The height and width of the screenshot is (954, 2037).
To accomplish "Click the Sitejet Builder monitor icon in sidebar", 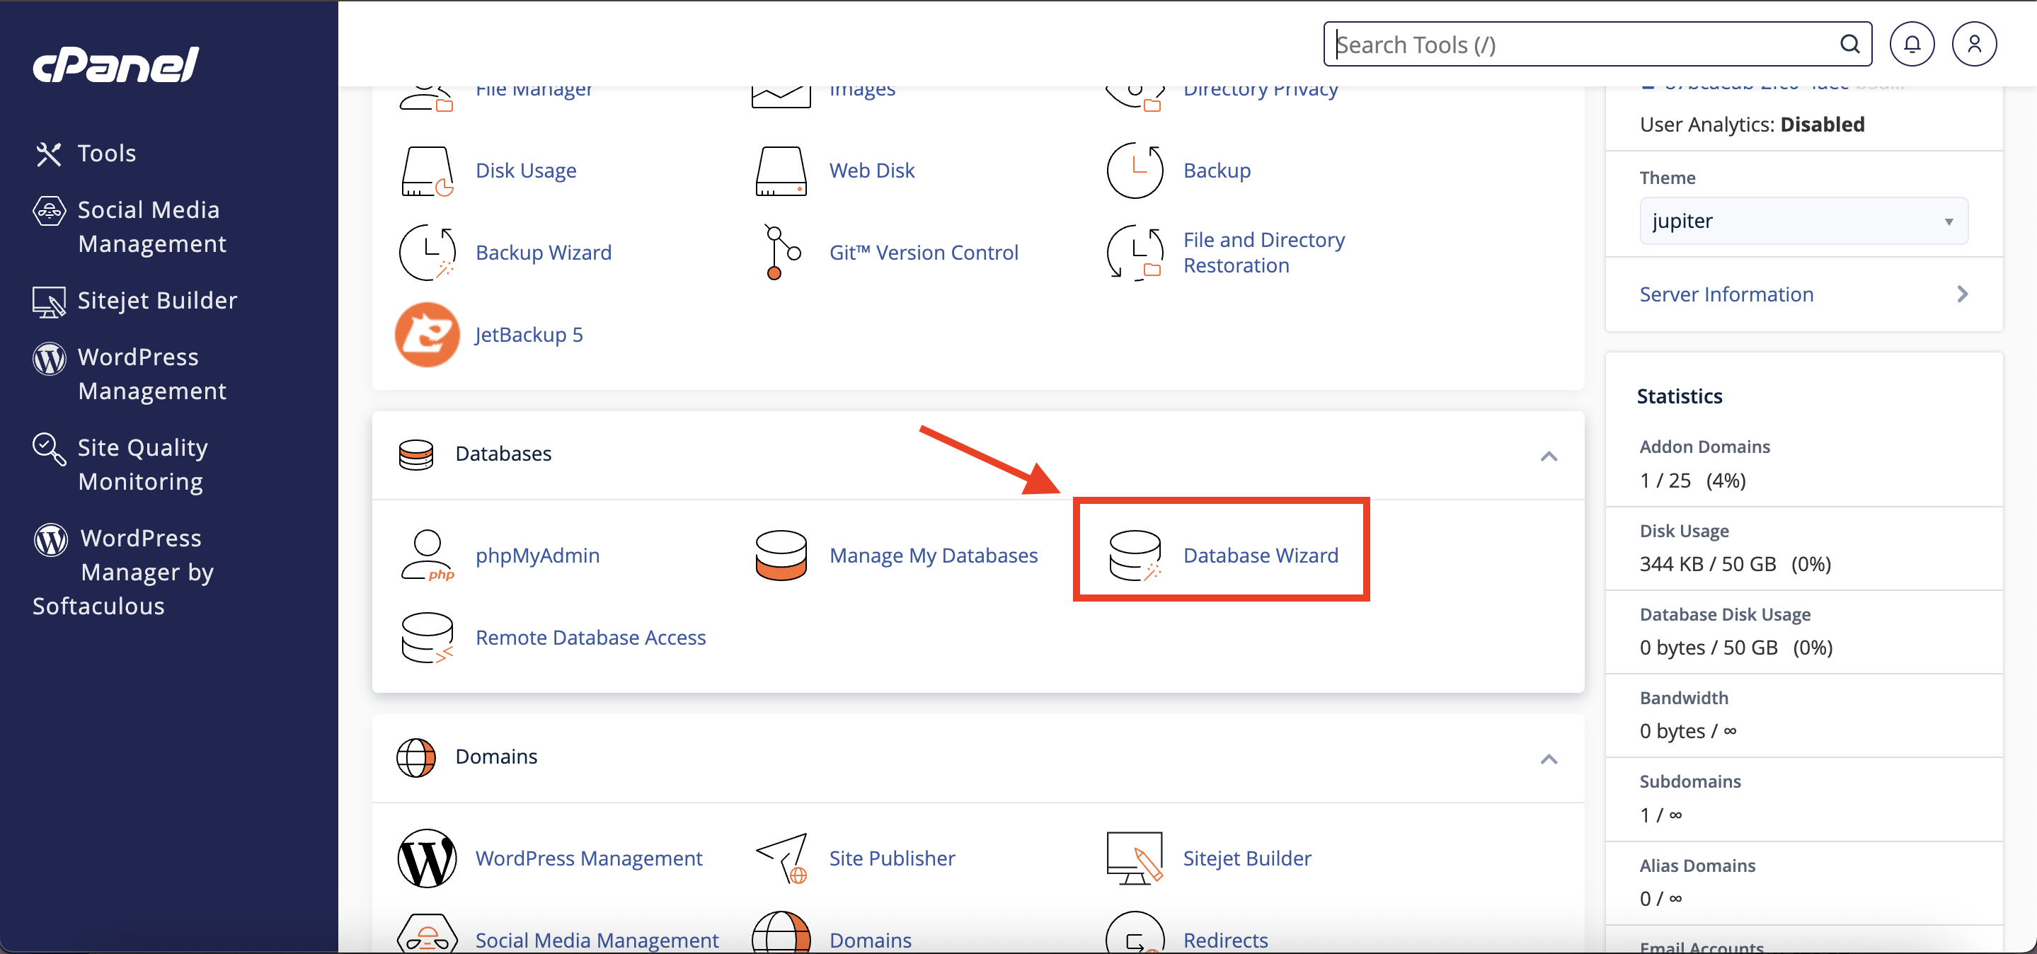I will click(x=48, y=302).
